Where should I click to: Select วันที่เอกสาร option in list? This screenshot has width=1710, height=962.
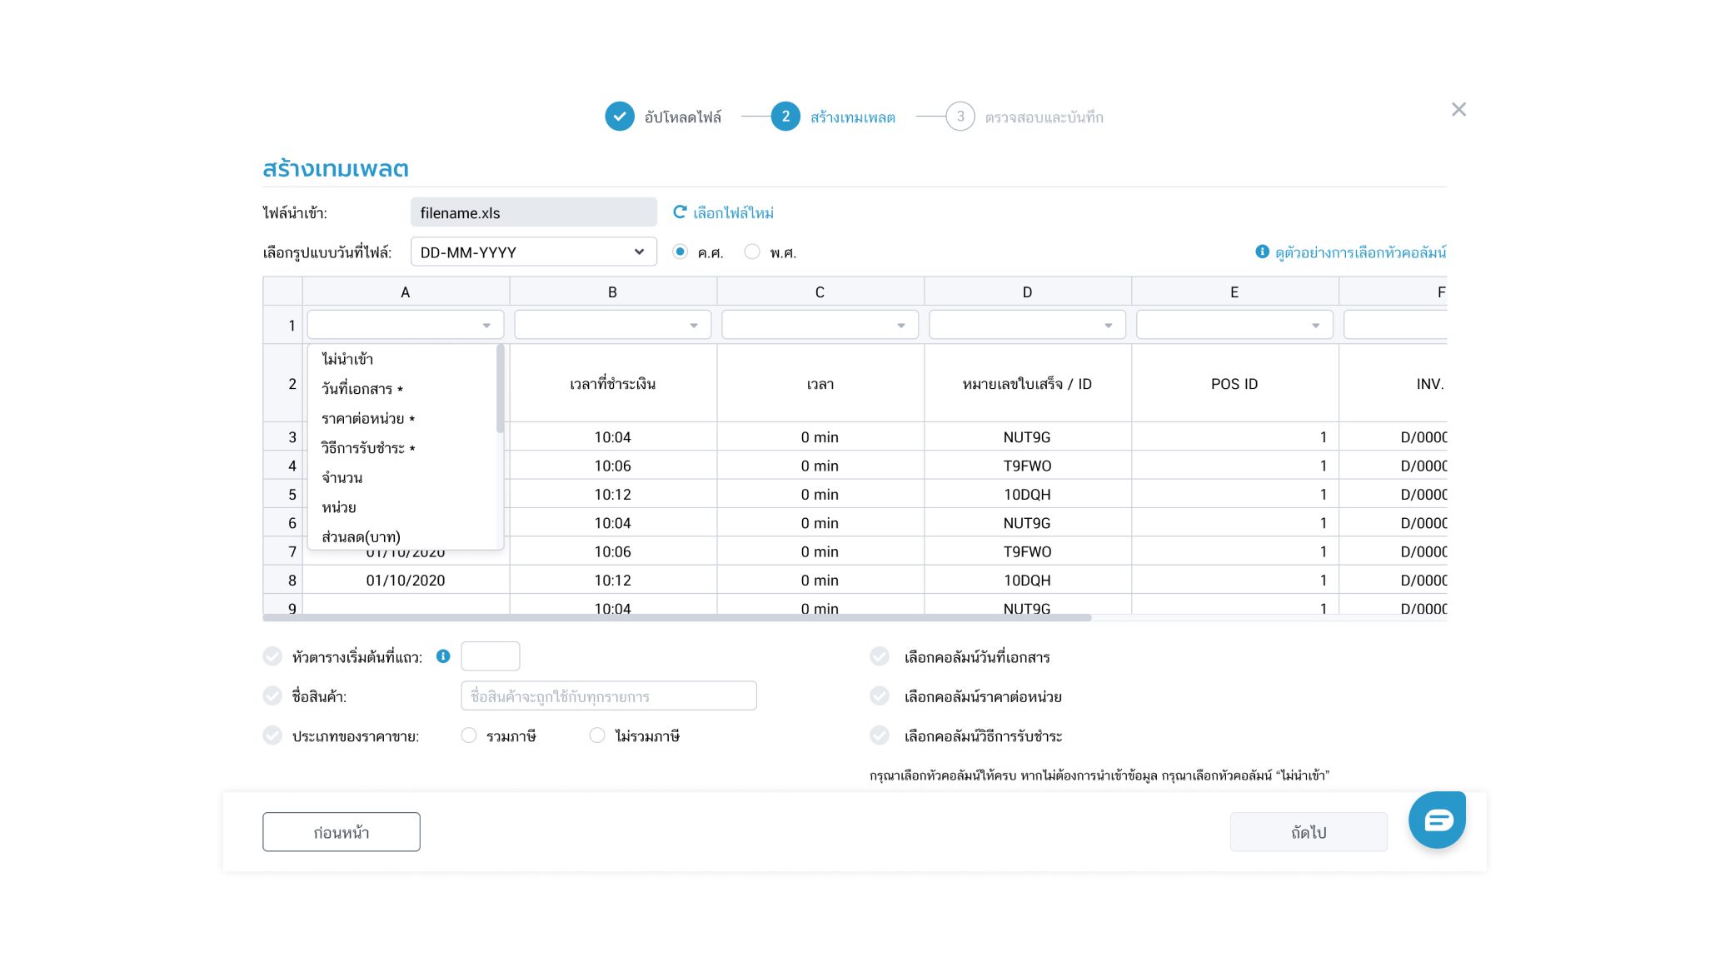point(357,389)
